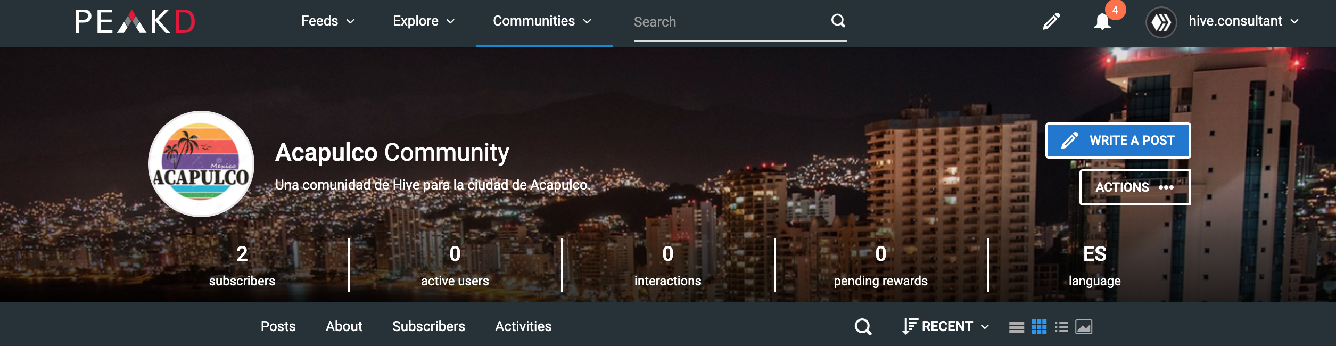Open the RECENT sort dropdown

(946, 326)
